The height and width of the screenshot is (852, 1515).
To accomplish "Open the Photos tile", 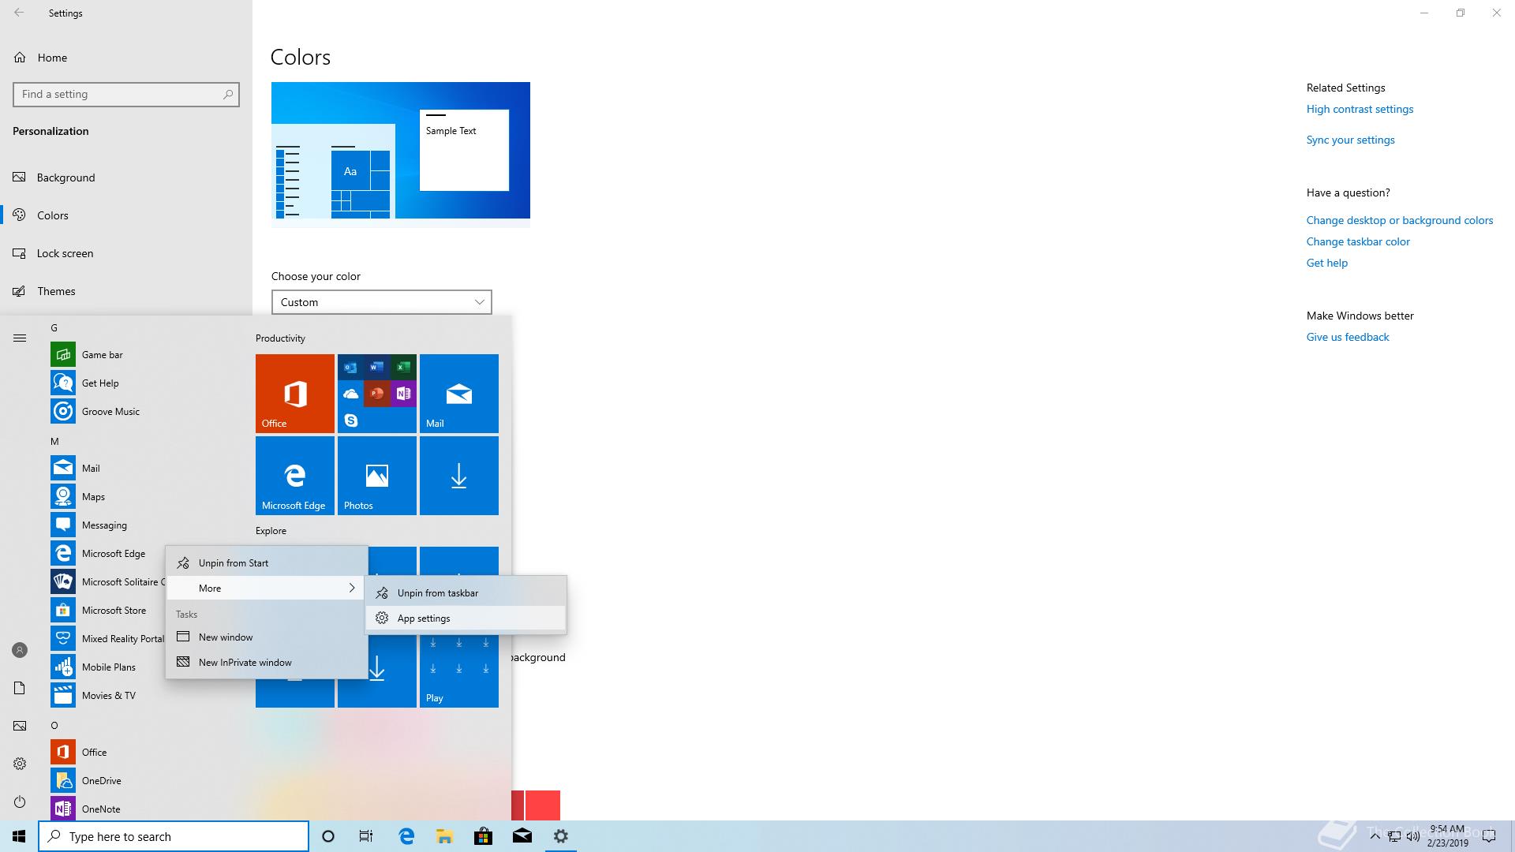I will 377,476.
